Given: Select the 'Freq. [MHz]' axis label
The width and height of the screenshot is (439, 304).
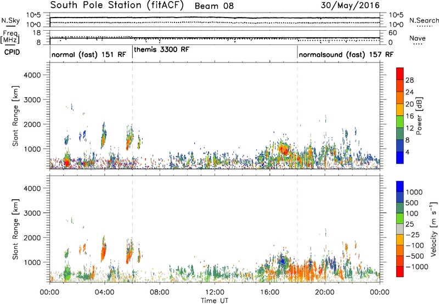Looking at the screenshot, I should tap(11, 37).
